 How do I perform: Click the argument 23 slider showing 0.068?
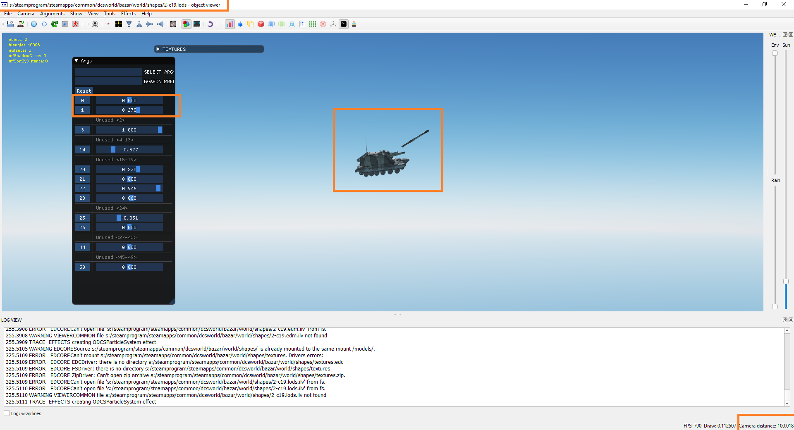pyautogui.click(x=129, y=198)
